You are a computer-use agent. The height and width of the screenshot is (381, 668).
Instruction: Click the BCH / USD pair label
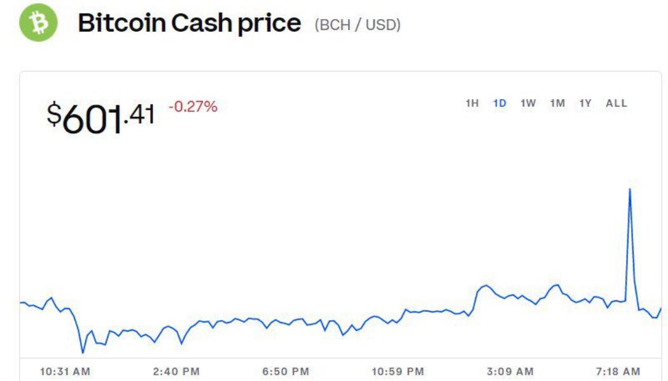[358, 25]
